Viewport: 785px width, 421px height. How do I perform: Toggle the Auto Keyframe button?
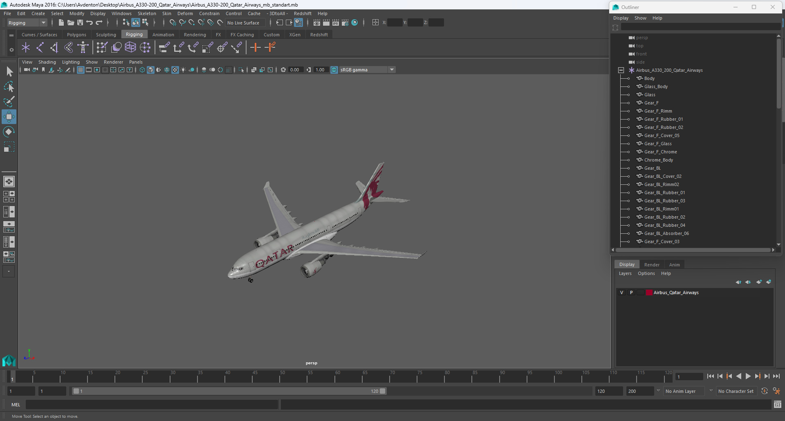pyautogui.click(x=765, y=391)
